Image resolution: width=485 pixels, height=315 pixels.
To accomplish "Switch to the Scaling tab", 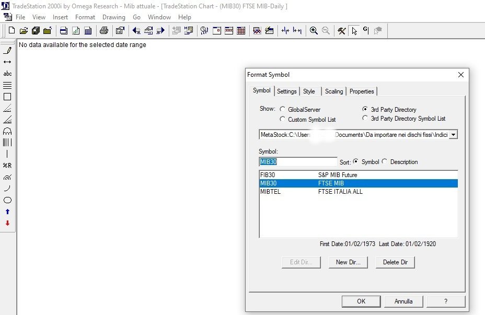I will (334, 91).
